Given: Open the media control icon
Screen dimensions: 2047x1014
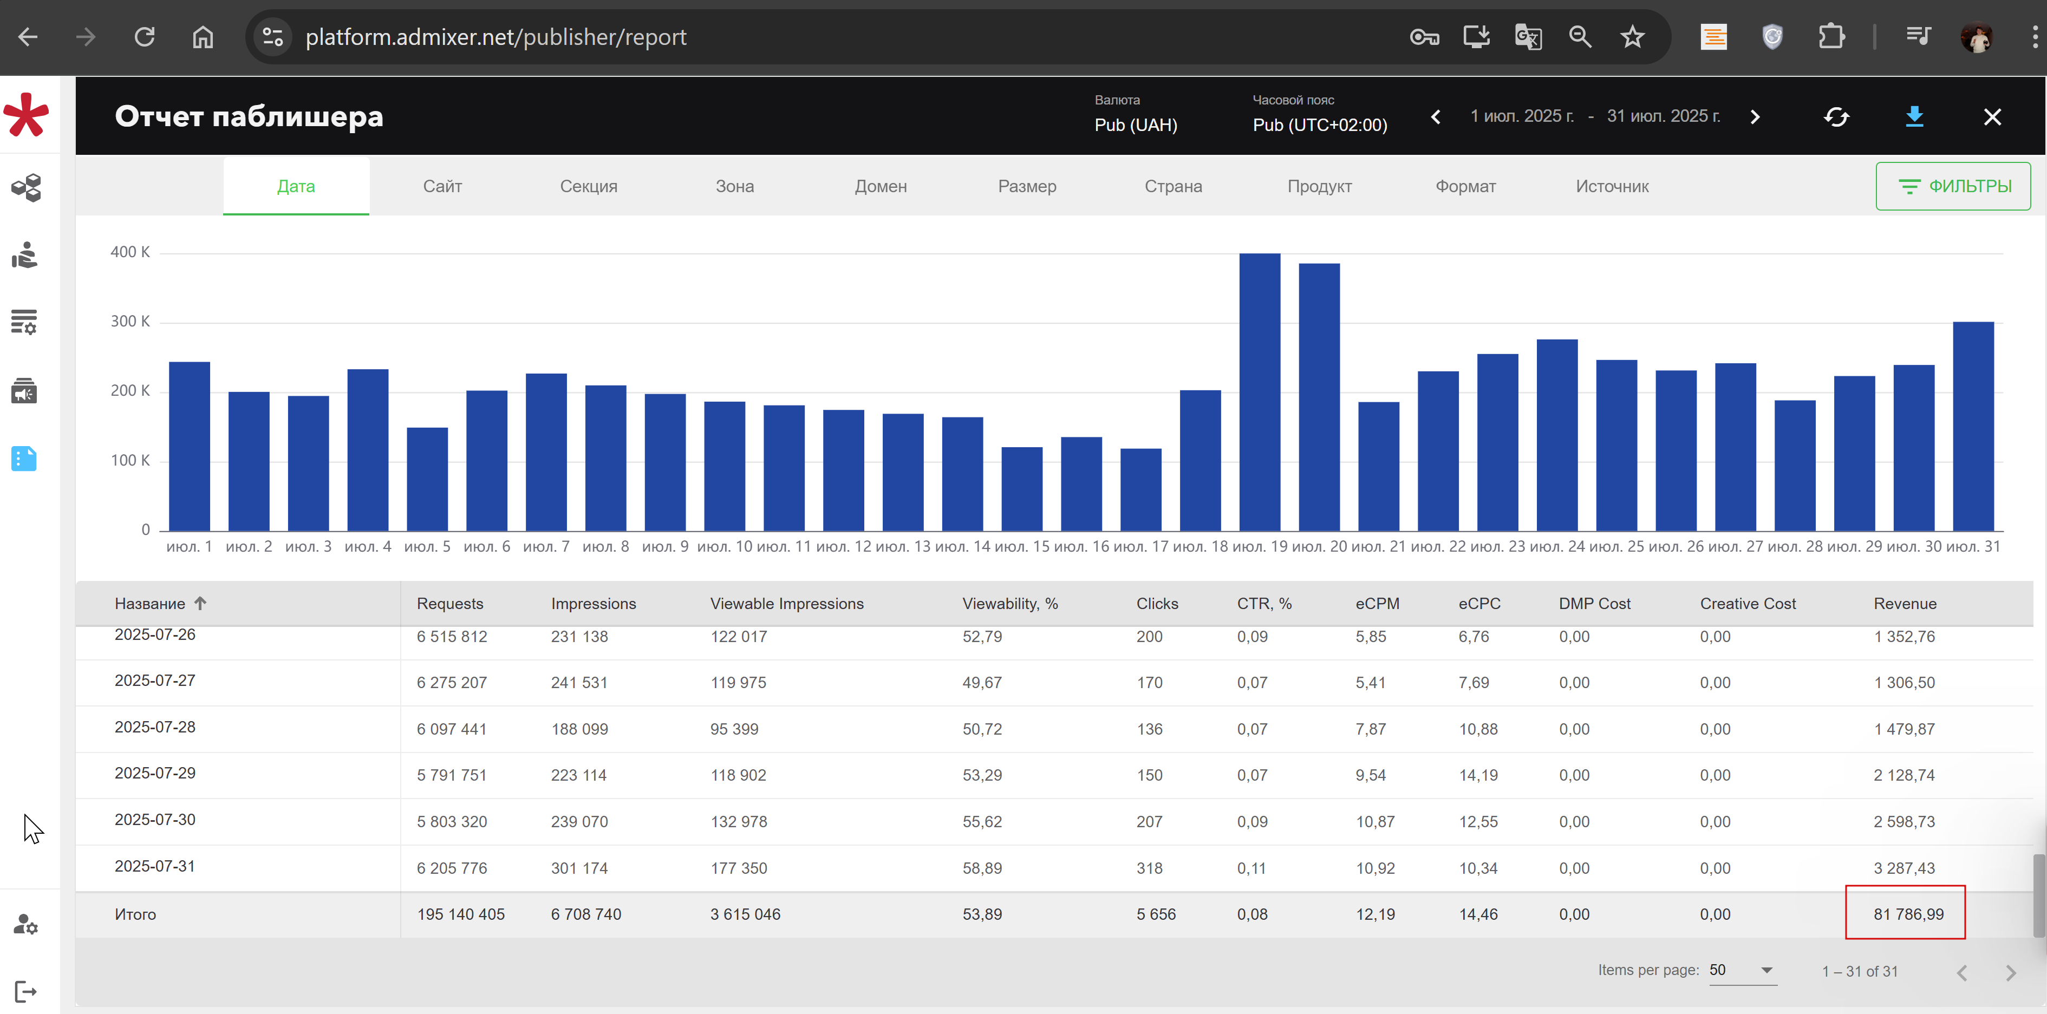Looking at the screenshot, I should 1918,37.
